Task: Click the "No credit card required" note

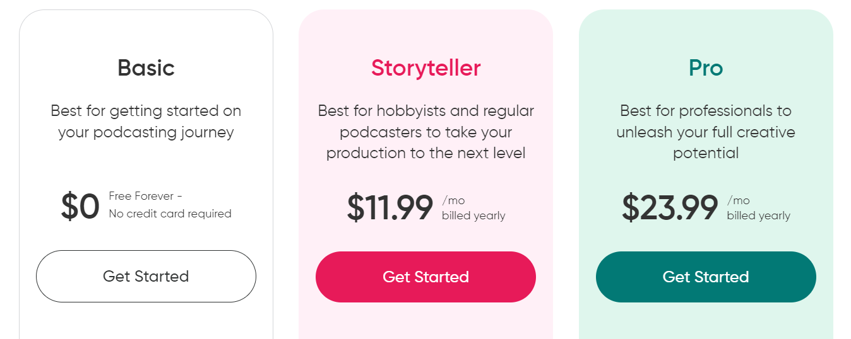Action: click(x=170, y=214)
